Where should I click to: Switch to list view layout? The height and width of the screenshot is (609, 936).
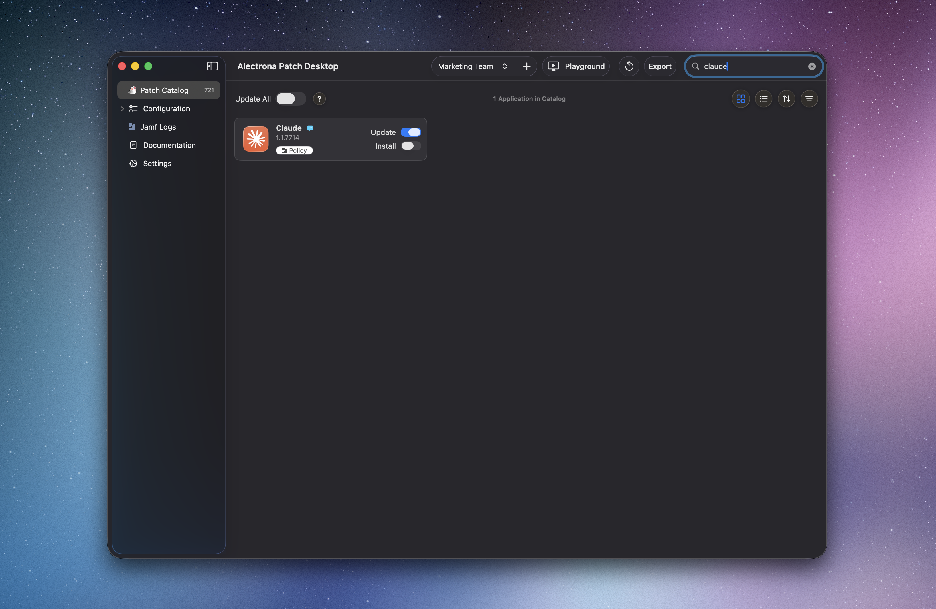(x=763, y=99)
